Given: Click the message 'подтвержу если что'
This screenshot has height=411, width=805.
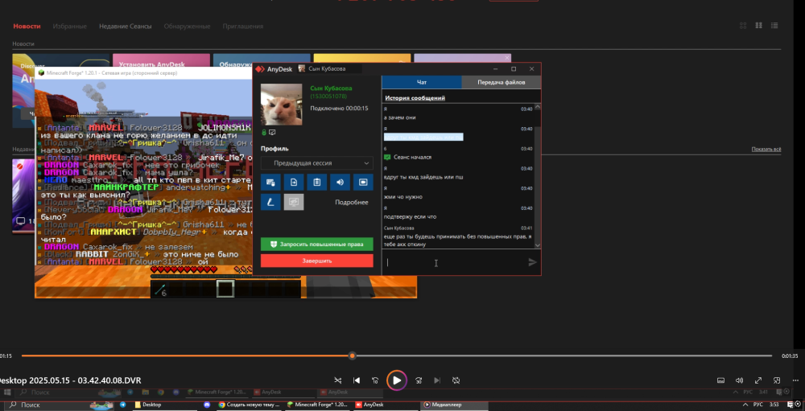Looking at the screenshot, I should point(411,216).
